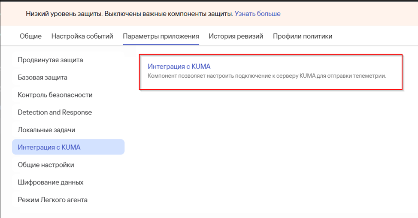Open Локальные задачи sidebar item

coord(46,130)
